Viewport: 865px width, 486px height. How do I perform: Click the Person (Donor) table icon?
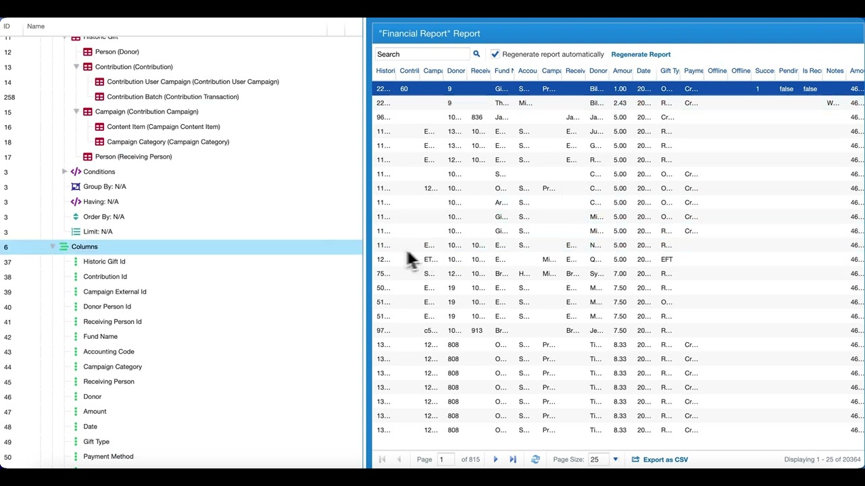pyautogui.click(x=88, y=52)
